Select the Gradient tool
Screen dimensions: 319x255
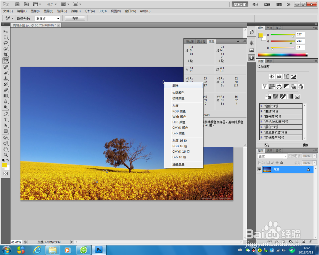point(6,96)
